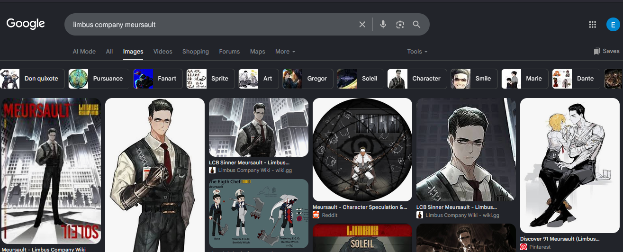The height and width of the screenshot is (252, 623).
Task: Click the LCB Sinner caption under portrait thumbnail
Action: point(457,207)
